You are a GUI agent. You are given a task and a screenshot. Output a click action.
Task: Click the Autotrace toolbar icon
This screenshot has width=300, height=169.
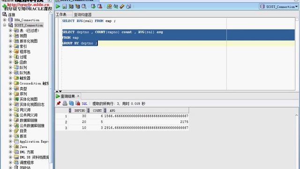click(x=77, y=7)
